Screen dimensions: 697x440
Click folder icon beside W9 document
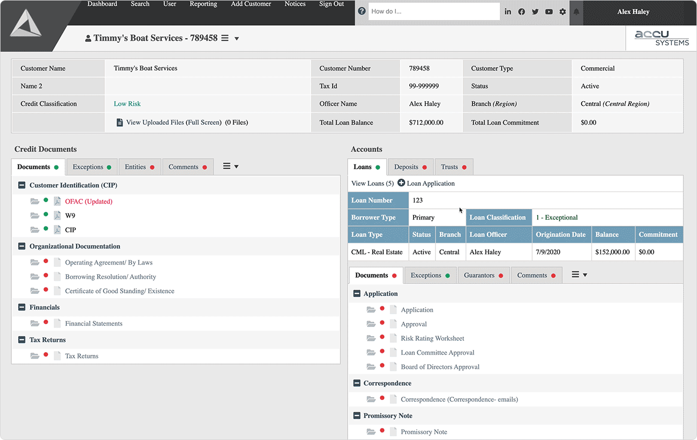coord(35,216)
